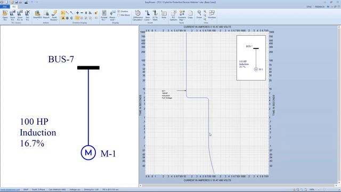Click the Copy icon
The width and height of the screenshot is (341, 192).
click(190, 14)
